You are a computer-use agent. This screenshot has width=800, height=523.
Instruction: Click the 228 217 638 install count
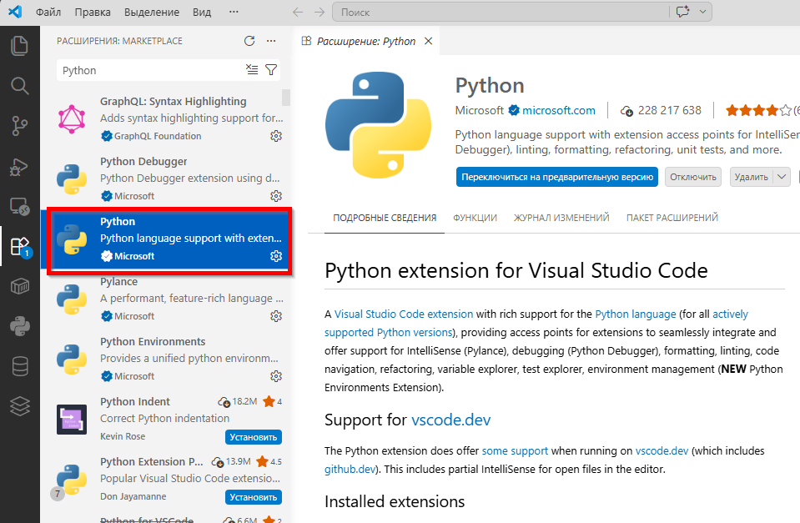tap(669, 110)
